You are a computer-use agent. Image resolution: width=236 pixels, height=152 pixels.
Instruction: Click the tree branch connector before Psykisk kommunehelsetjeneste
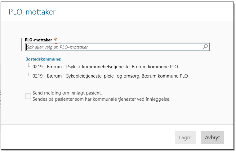point(28,65)
